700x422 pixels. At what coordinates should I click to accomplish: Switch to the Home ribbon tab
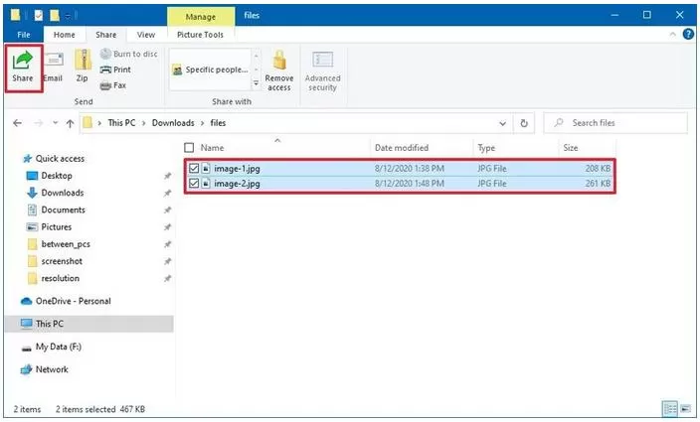[x=65, y=35]
